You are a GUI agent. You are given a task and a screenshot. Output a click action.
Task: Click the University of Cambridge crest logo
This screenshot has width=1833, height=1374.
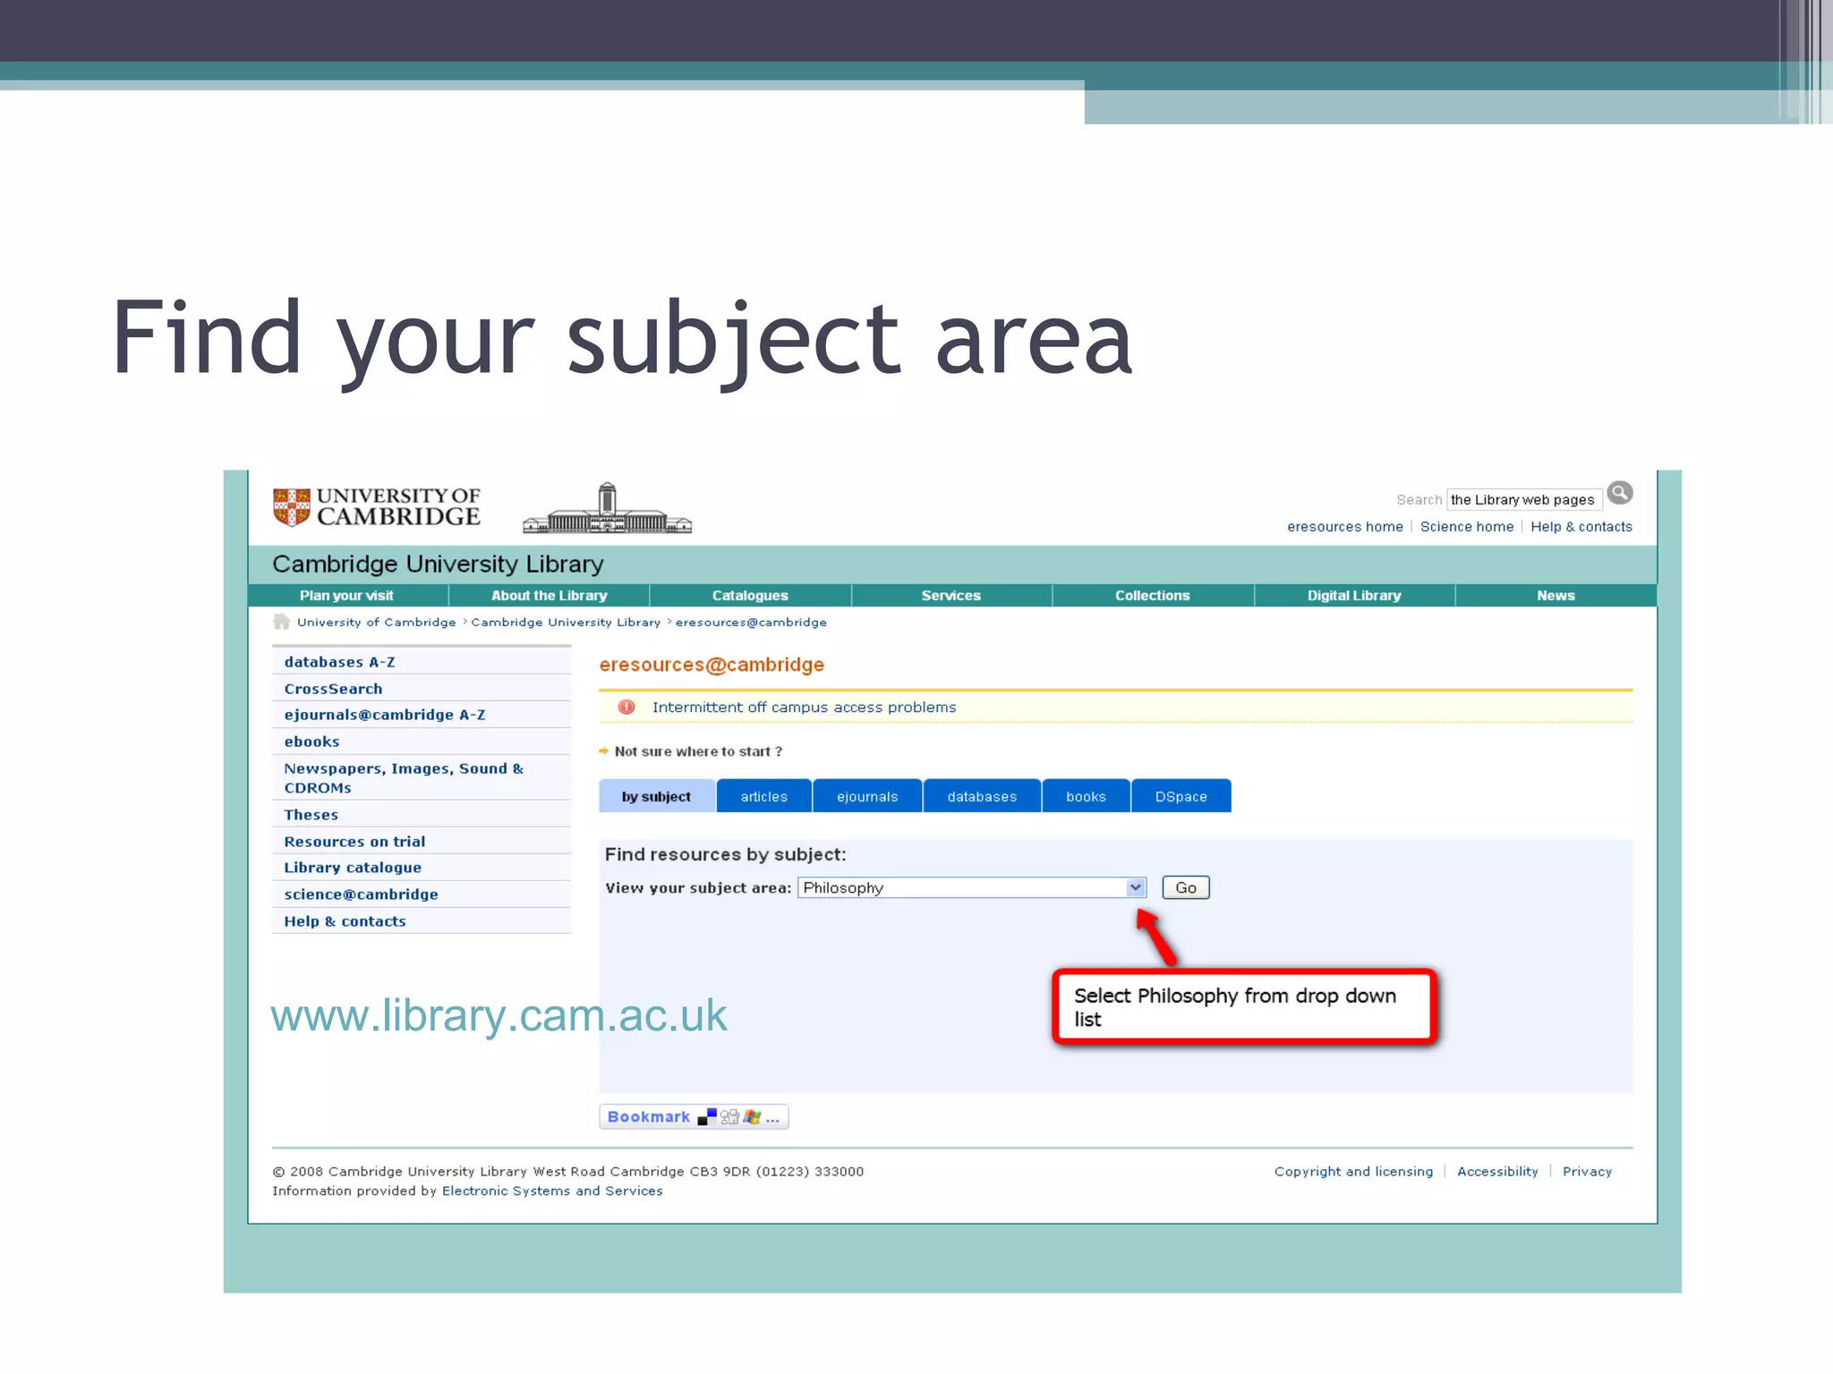point(292,507)
